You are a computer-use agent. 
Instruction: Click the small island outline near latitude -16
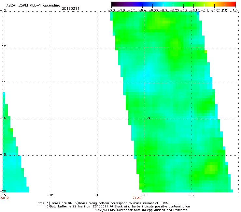tap(149, 118)
